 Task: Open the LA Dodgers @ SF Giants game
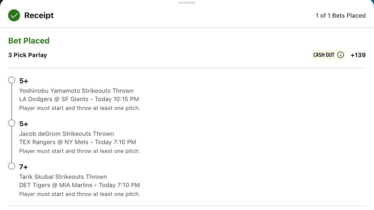54,99
